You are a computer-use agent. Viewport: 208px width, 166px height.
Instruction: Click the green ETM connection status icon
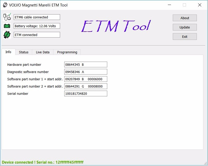7,34
